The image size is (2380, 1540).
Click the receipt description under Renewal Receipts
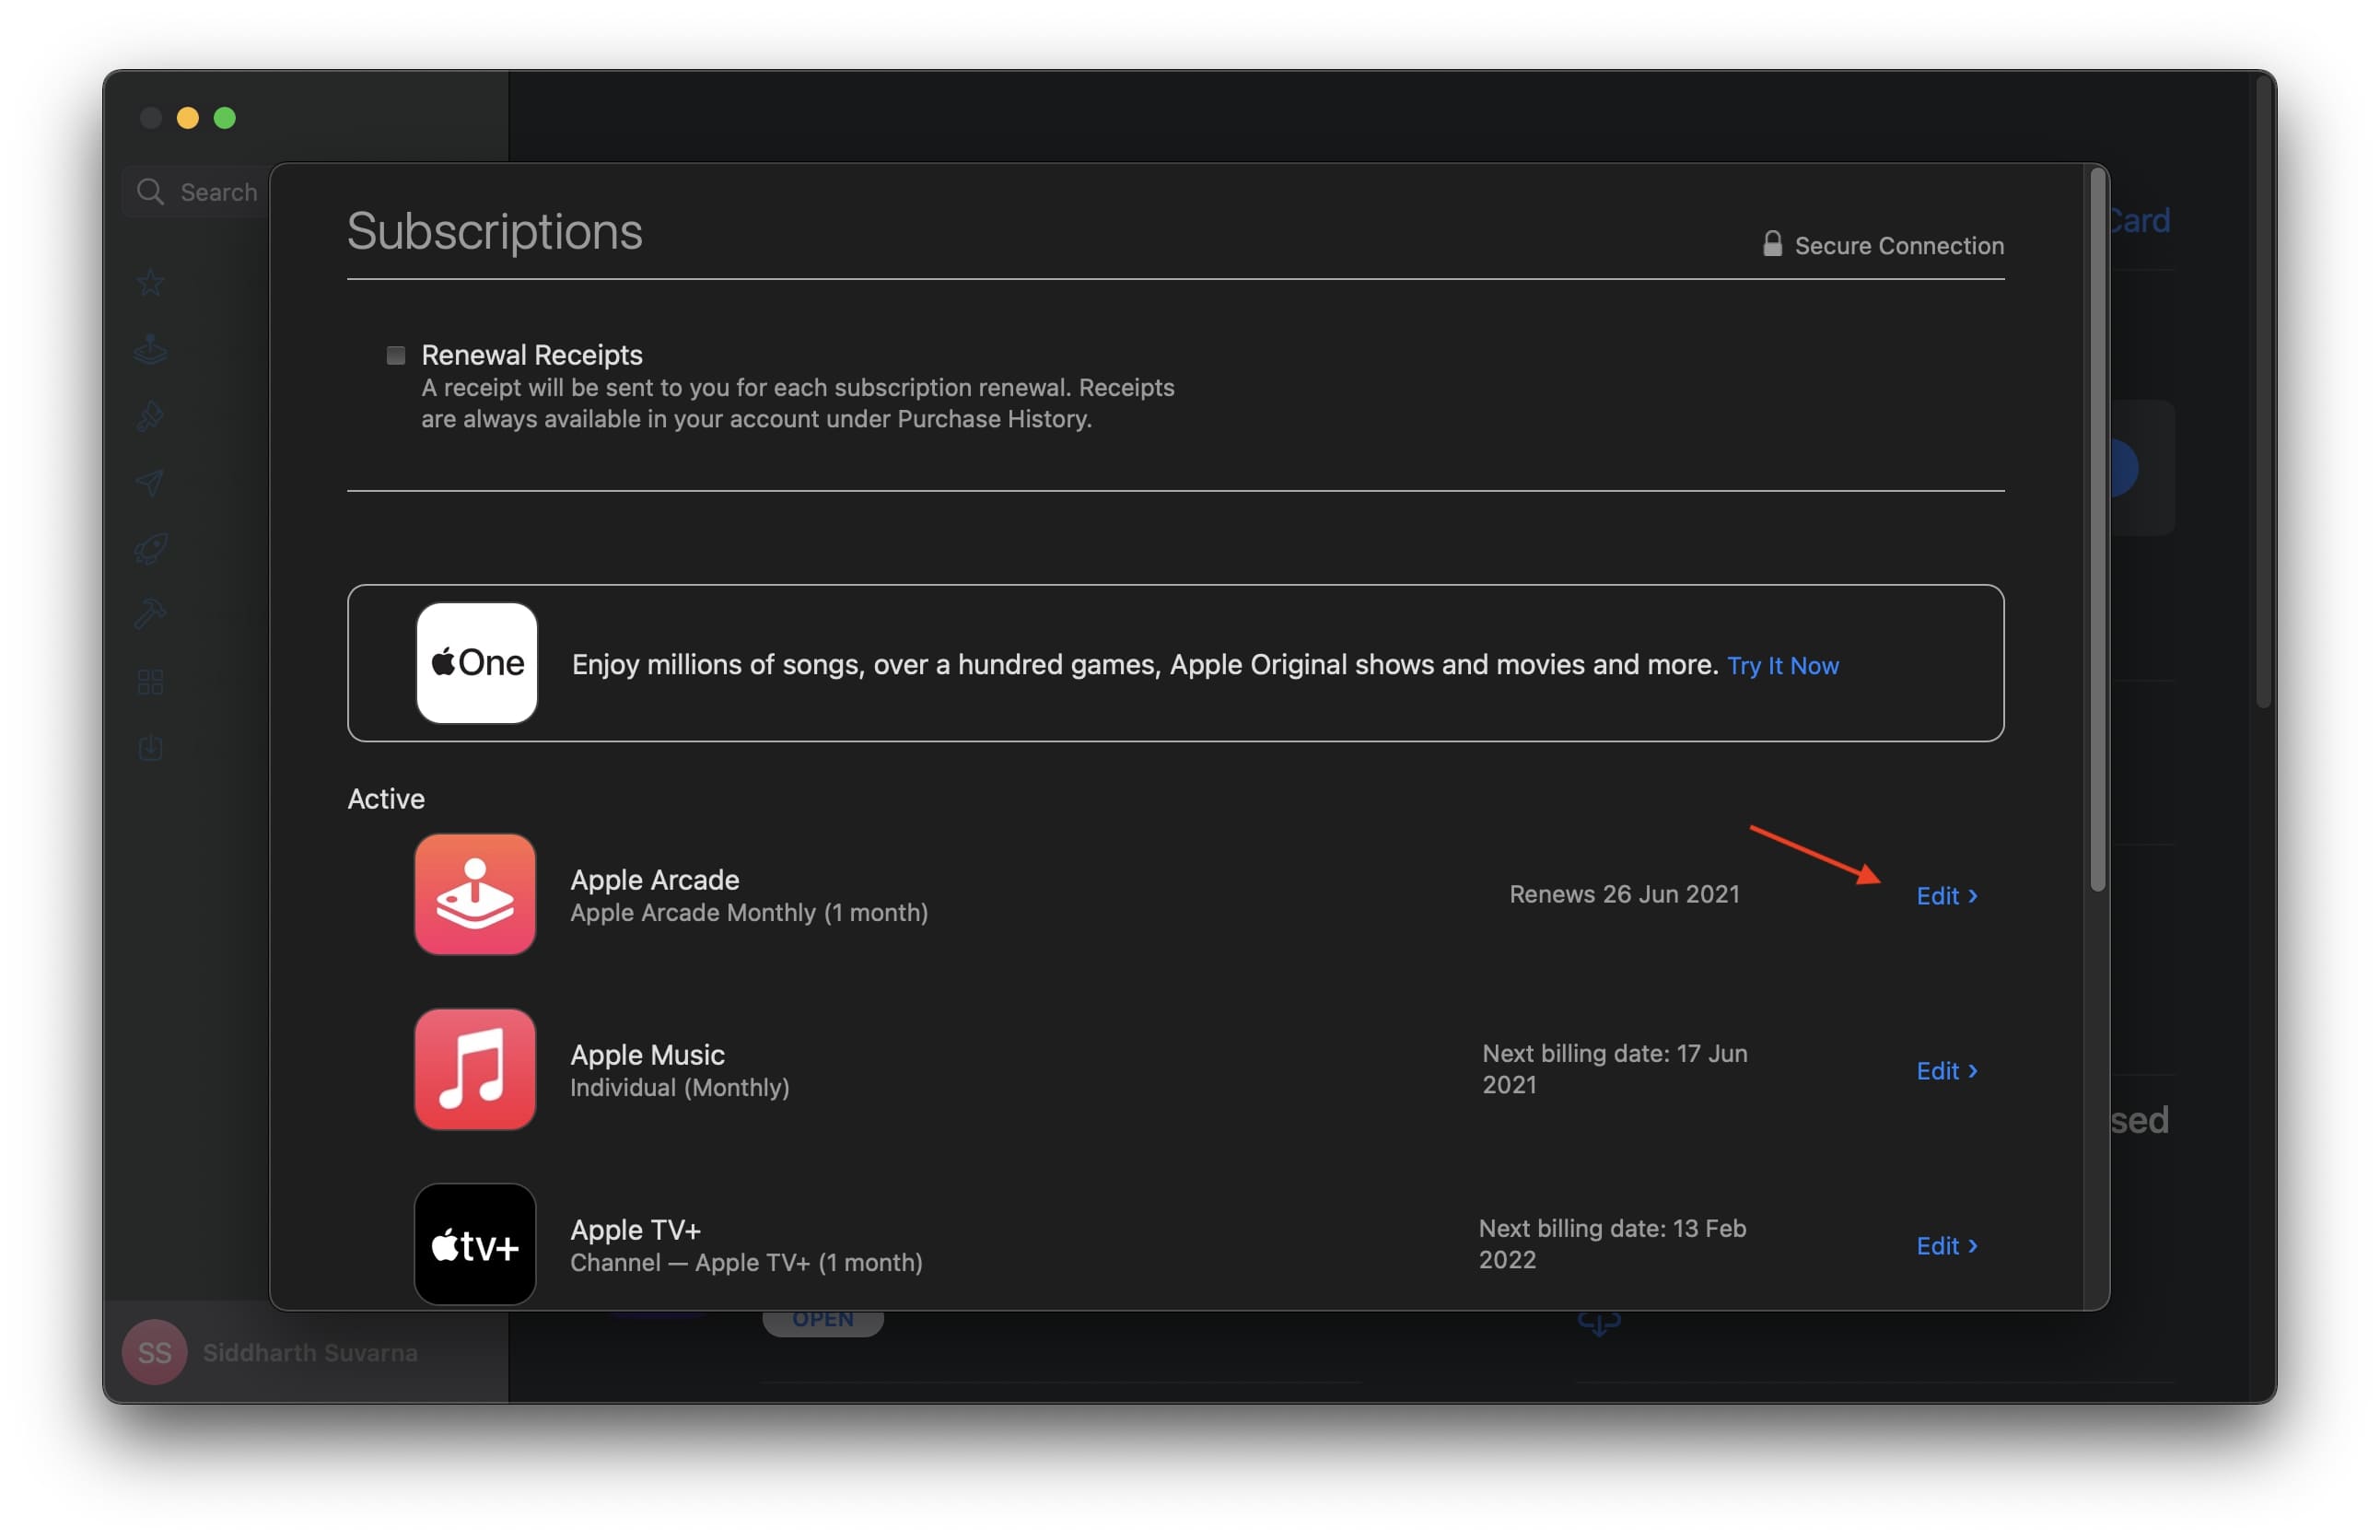coord(798,403)
